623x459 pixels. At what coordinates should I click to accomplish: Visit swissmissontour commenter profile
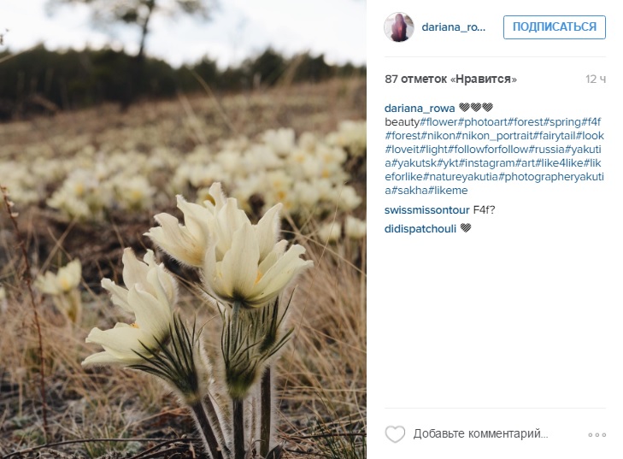[426, 210]
